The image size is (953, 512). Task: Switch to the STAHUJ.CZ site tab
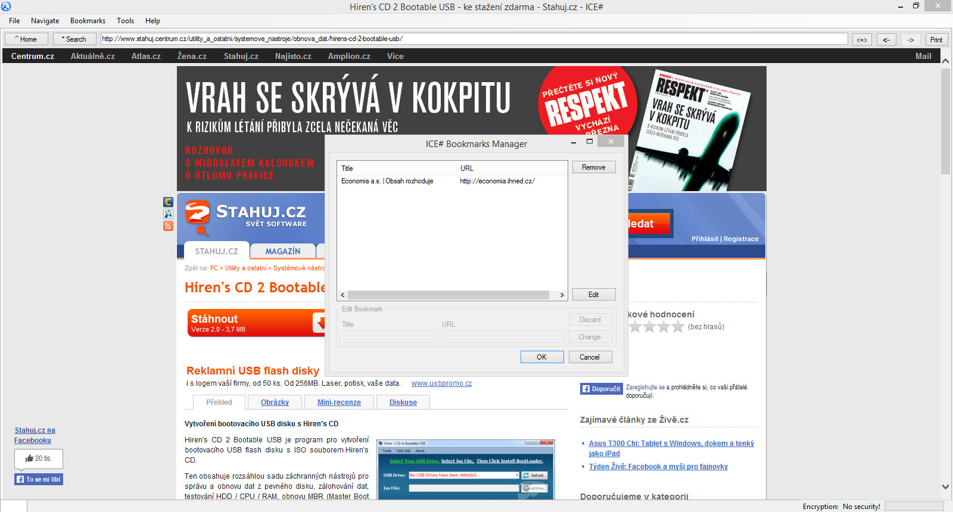(x=217, y=251)
